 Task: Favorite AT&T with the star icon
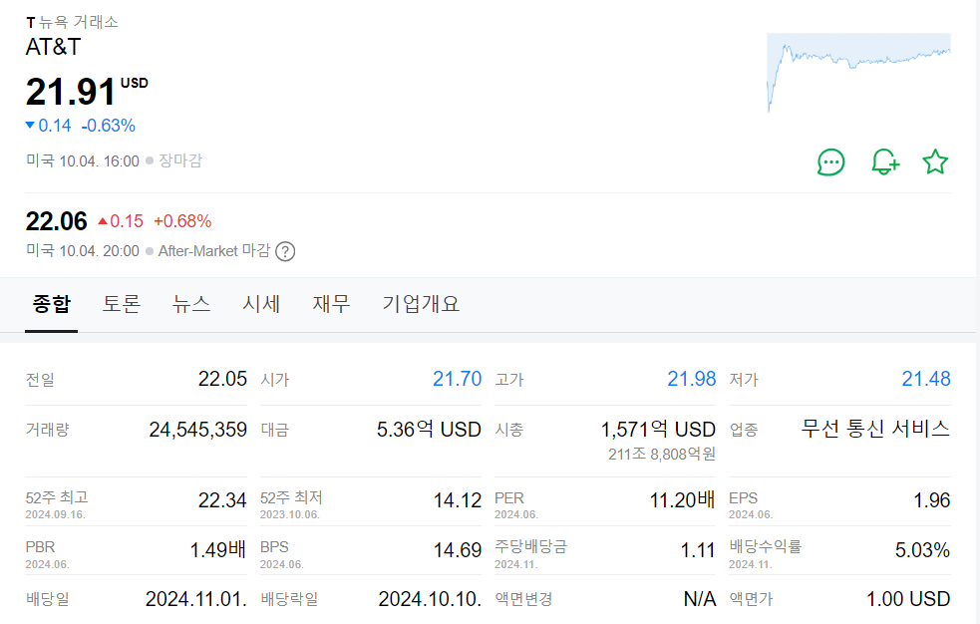935,161
